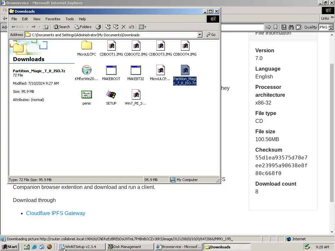Open the Favorites menu
The width and height of the screenshot is (335, 251).
(x=53, y=19)
